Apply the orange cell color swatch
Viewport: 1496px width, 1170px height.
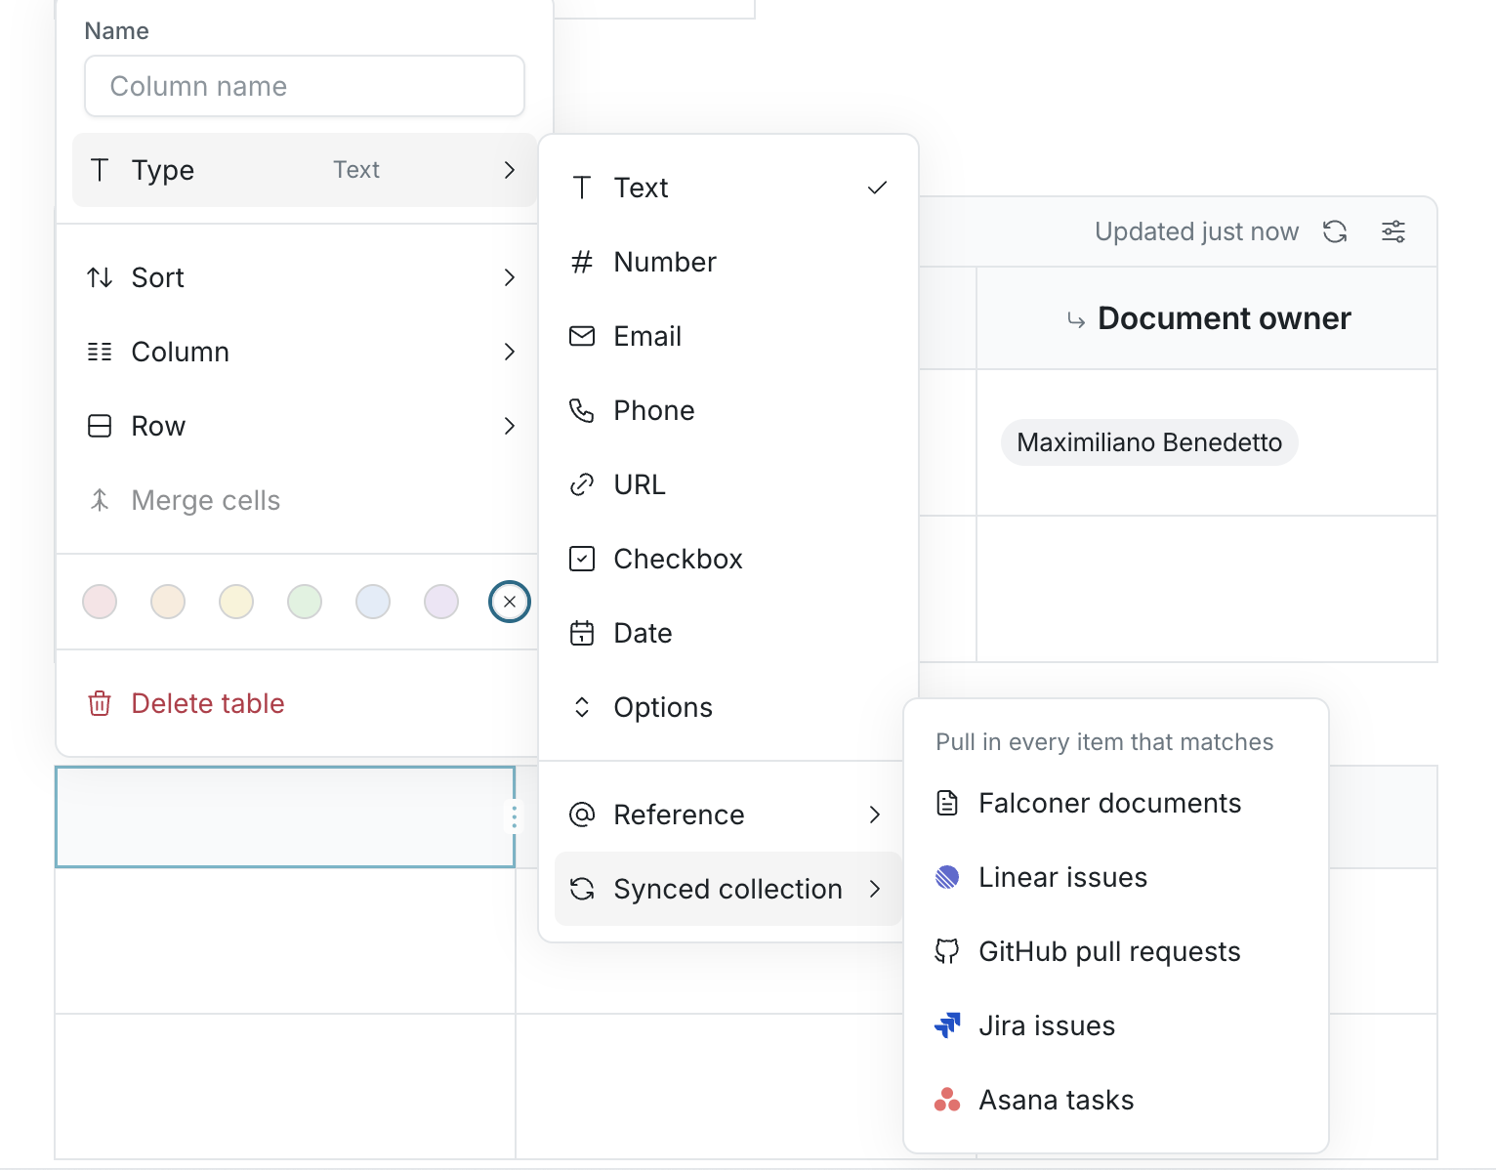[x=168, y=602]
